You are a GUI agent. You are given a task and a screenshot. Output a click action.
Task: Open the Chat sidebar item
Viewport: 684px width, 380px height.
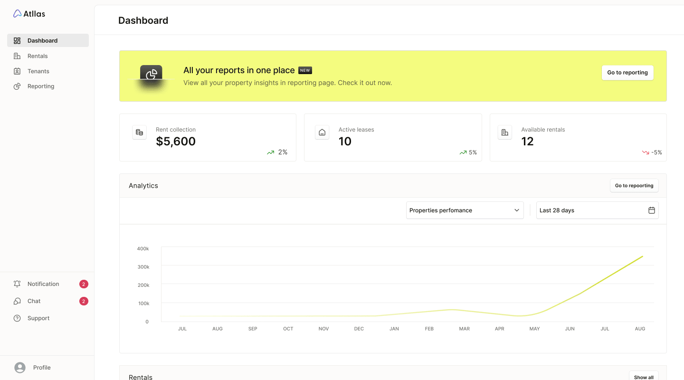(34, 301)
